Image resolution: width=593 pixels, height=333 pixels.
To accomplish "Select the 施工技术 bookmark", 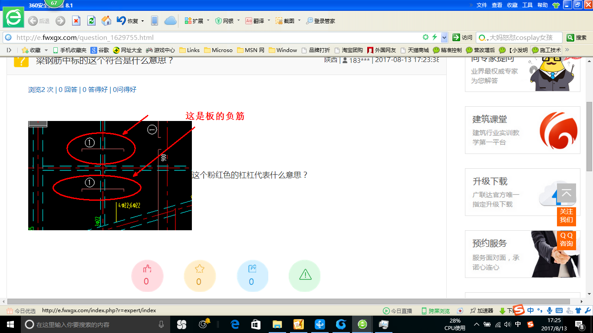I will click(546, 50).
